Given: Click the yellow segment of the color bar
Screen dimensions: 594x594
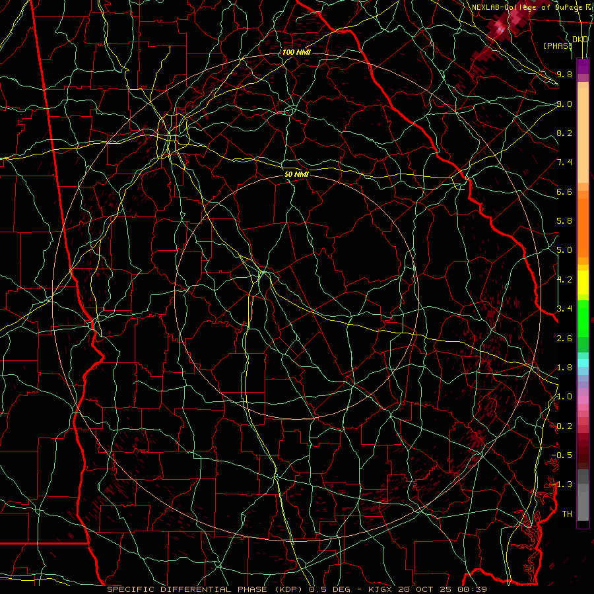Looking at the screenshot, I should pyautogui.click(x=583, y=282).
